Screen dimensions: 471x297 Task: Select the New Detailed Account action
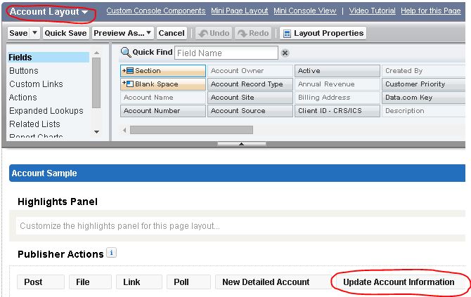pyautogui.click(x=273, y=282)
